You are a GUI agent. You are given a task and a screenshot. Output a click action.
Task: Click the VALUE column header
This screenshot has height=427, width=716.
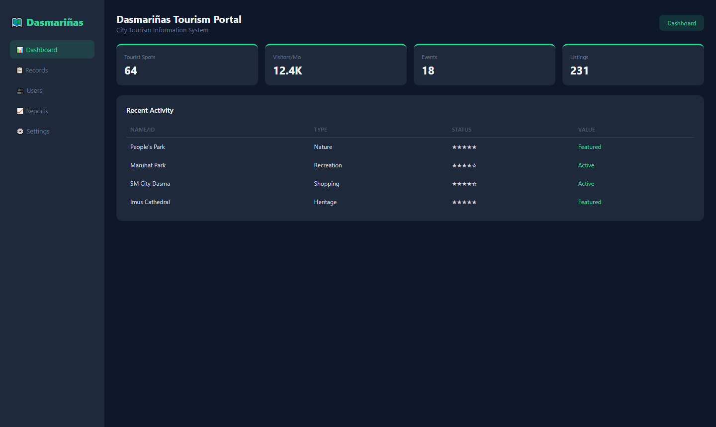(x=587, y=130)
